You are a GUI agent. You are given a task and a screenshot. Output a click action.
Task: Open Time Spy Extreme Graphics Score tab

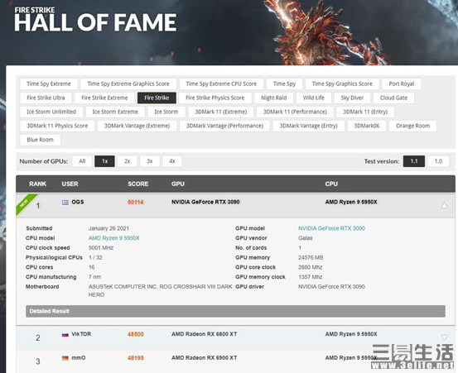(128, 84)
